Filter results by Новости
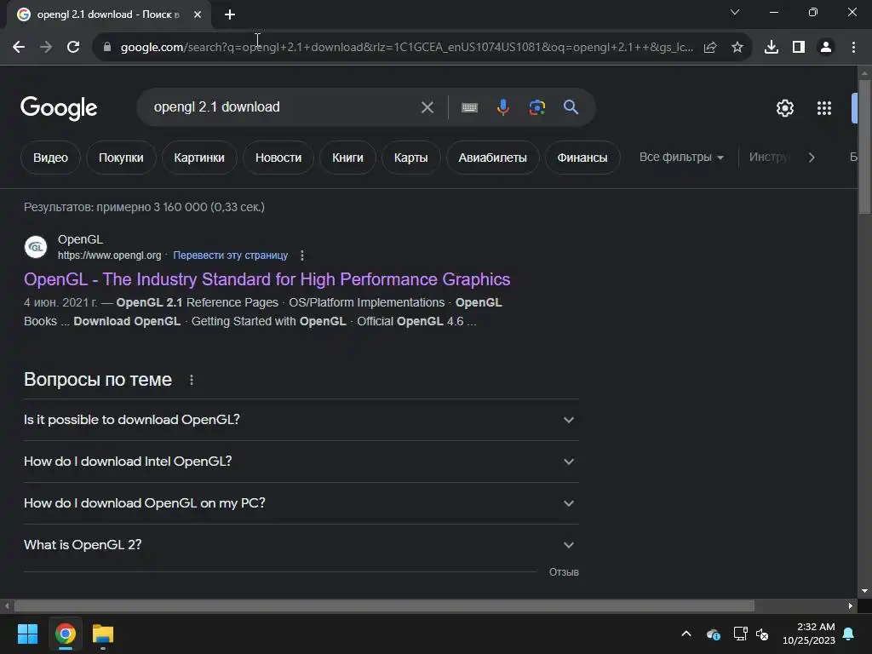The image size is (872, 654). tap(278, 158)
